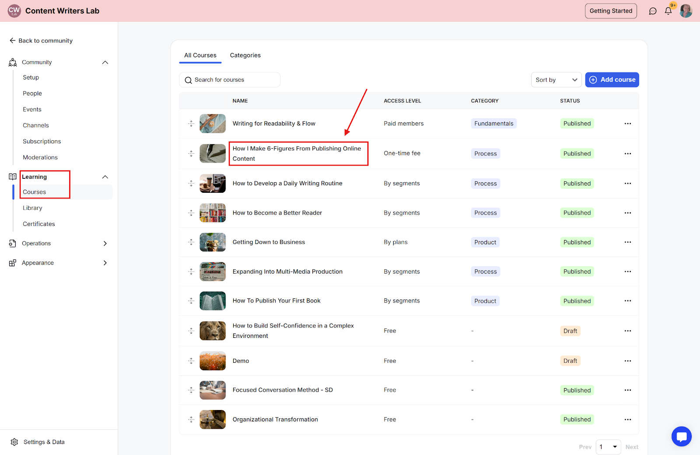Click the Add course button
Viewport: 700px width, 455px height.
612,80
